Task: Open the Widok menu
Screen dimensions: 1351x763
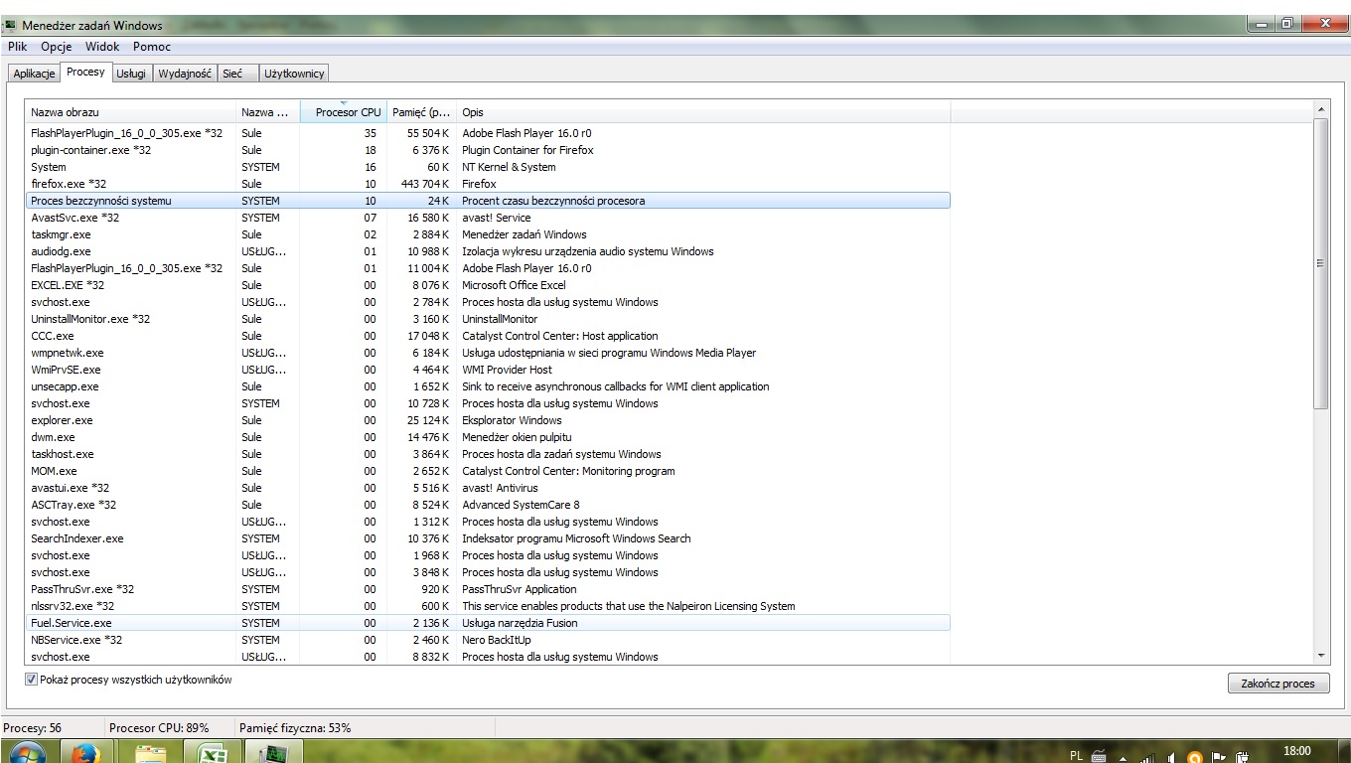Action: [x=102, y=47]
